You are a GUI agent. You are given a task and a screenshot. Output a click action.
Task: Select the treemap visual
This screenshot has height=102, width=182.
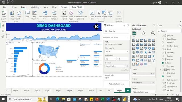(153, 48)
